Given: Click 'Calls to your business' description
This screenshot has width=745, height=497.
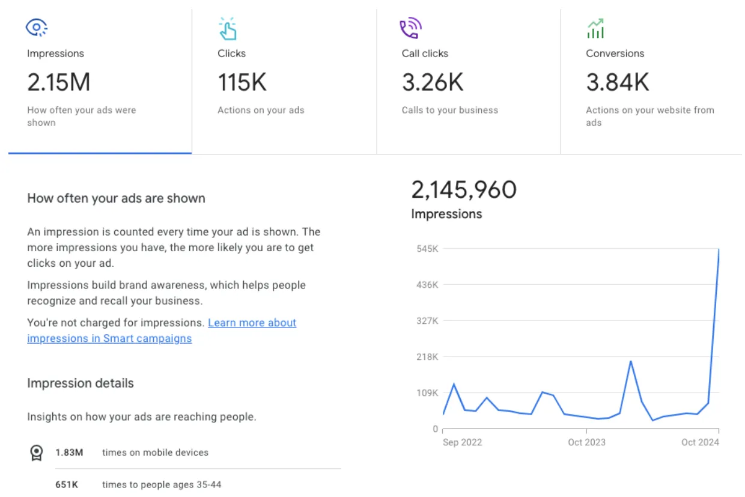Looking at the screenshot, I should 450,110.
